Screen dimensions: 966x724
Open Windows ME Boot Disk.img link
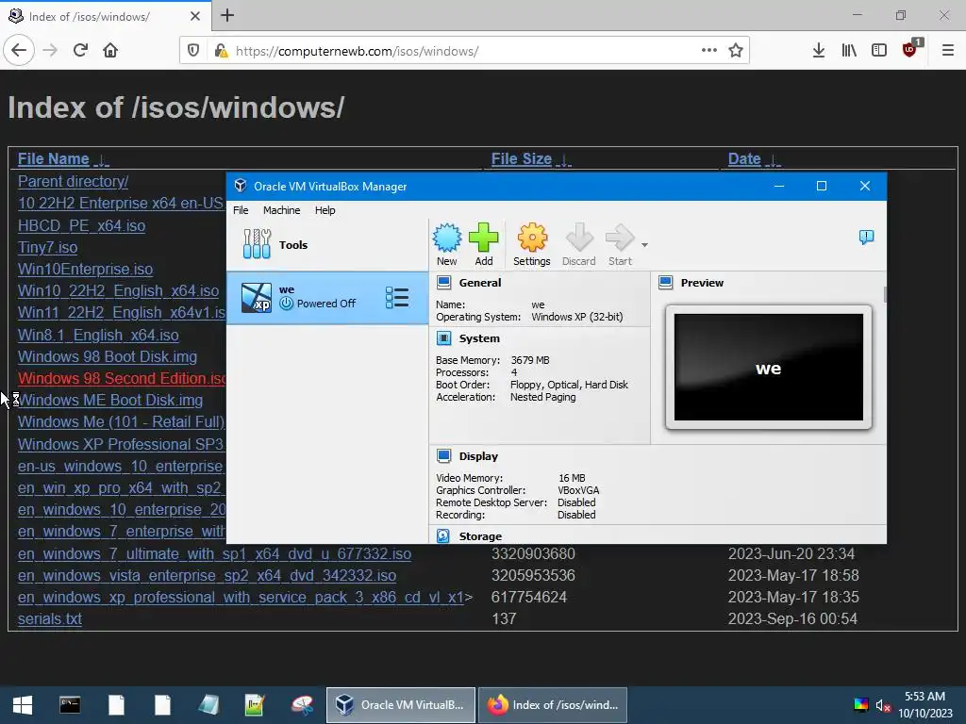pyautogui.click(x=110, y=400)
